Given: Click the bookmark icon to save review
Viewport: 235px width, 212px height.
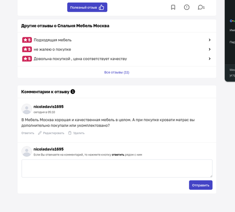Looking at the screenshot, I should click(173, 7).
